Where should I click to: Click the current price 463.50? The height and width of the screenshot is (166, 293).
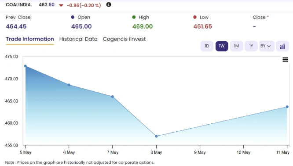tap(47, 5)
